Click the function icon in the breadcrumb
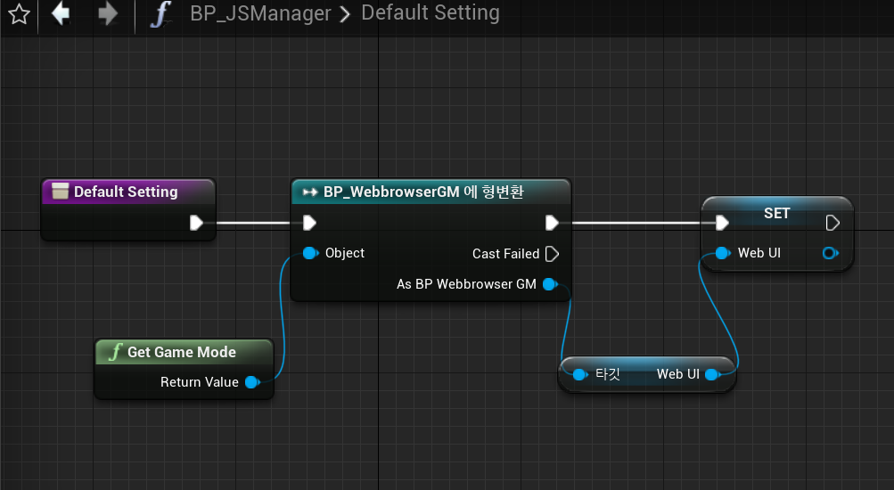This screenshot has height=490, width=894. coord(160,14)
